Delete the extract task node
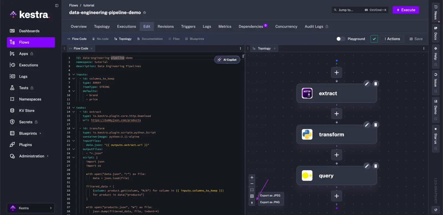 (x=376, y=83)
